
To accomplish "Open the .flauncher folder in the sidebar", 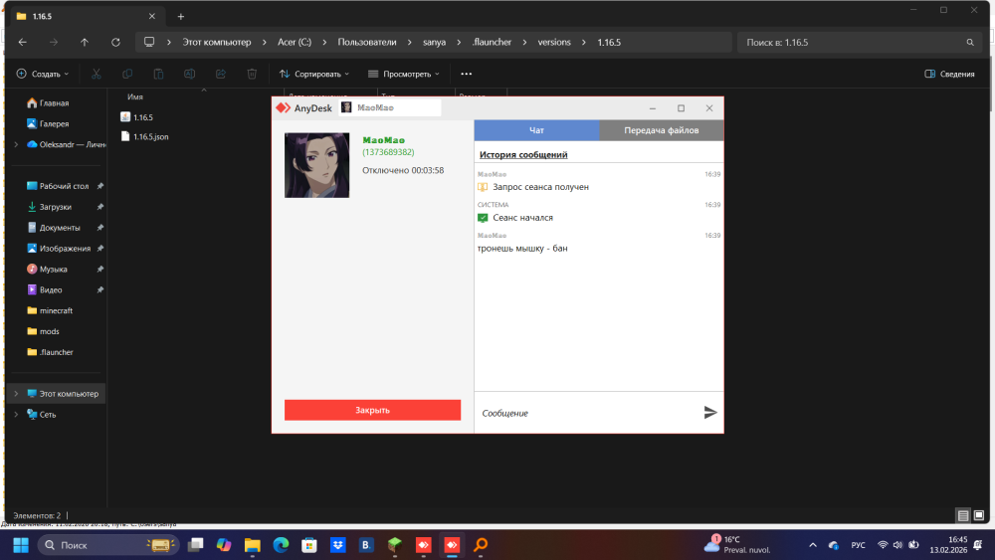I will tap(50, 352).
